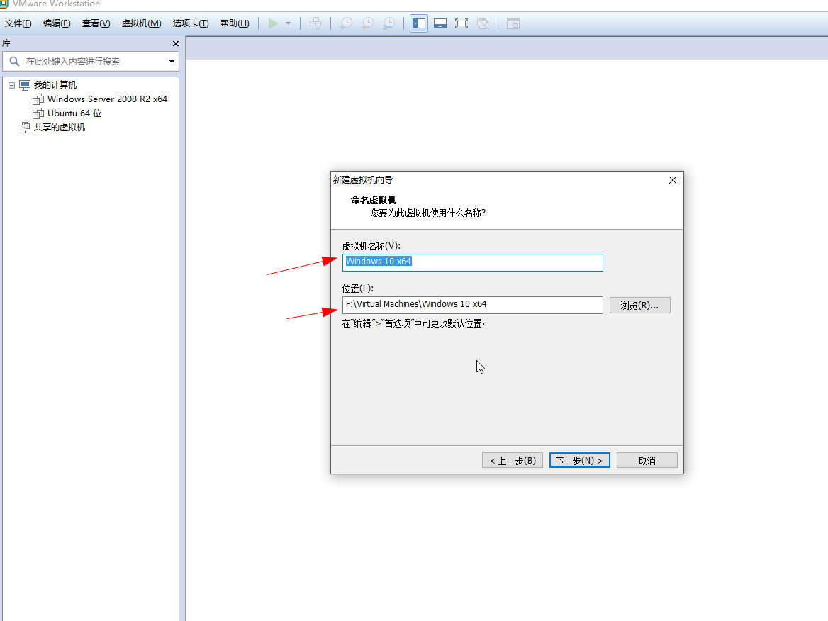Click the take snapshot toolbar icon
The image size is (828, 621).
(346, 23)
